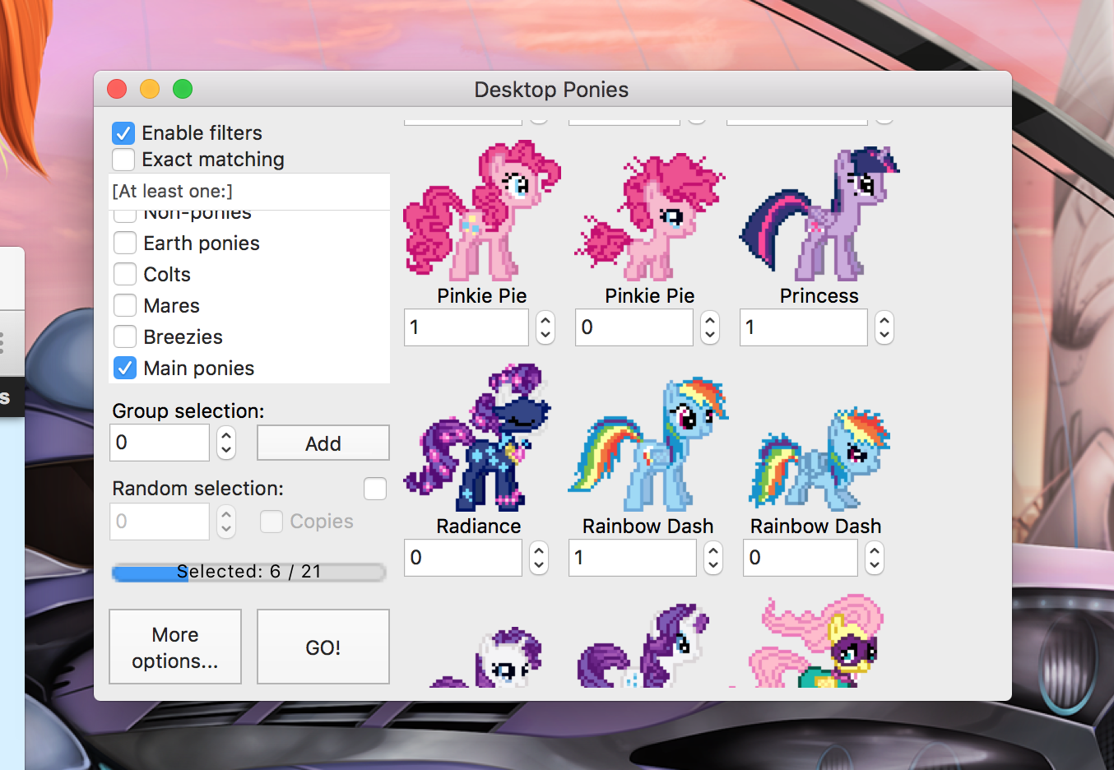Viewport: 1114px width, 770px height.
Task: Enable the Random selection checkbox
Action: point(375,489)
